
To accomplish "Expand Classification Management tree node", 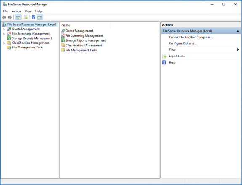I will [x=4, y=43].
